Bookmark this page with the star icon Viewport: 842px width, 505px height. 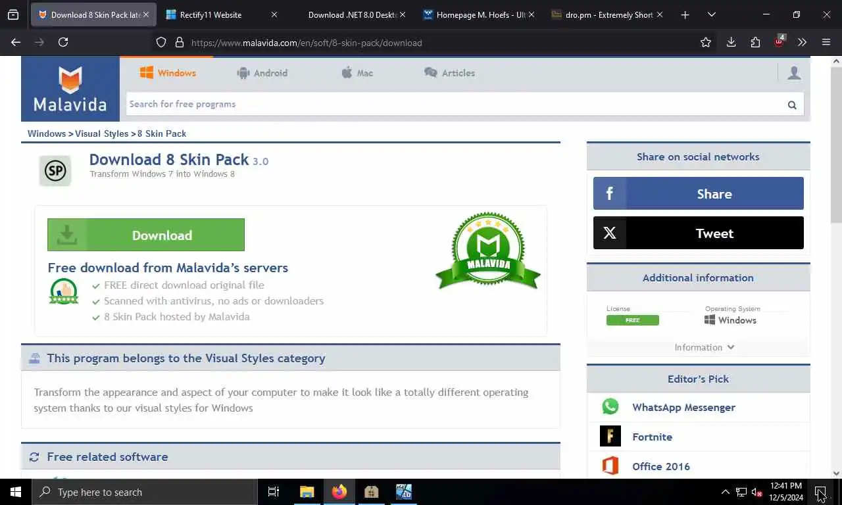coord(706,42)
